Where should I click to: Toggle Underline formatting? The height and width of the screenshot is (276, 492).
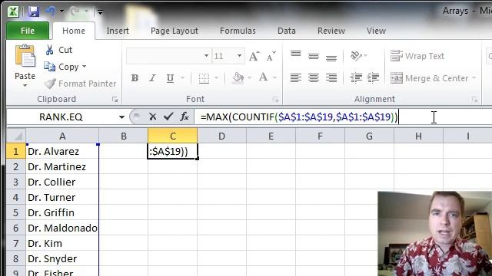170,78
